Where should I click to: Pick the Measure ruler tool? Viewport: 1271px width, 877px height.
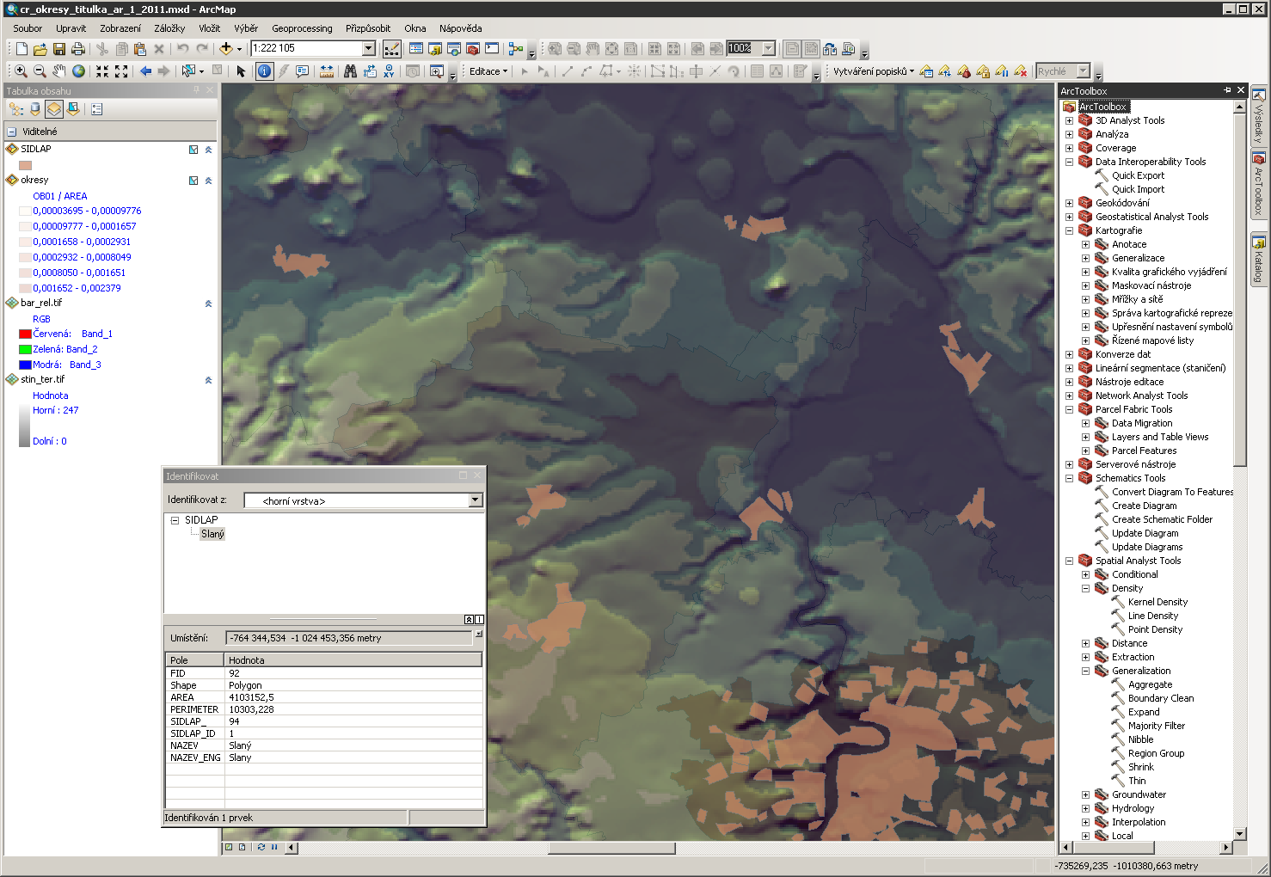327,71
